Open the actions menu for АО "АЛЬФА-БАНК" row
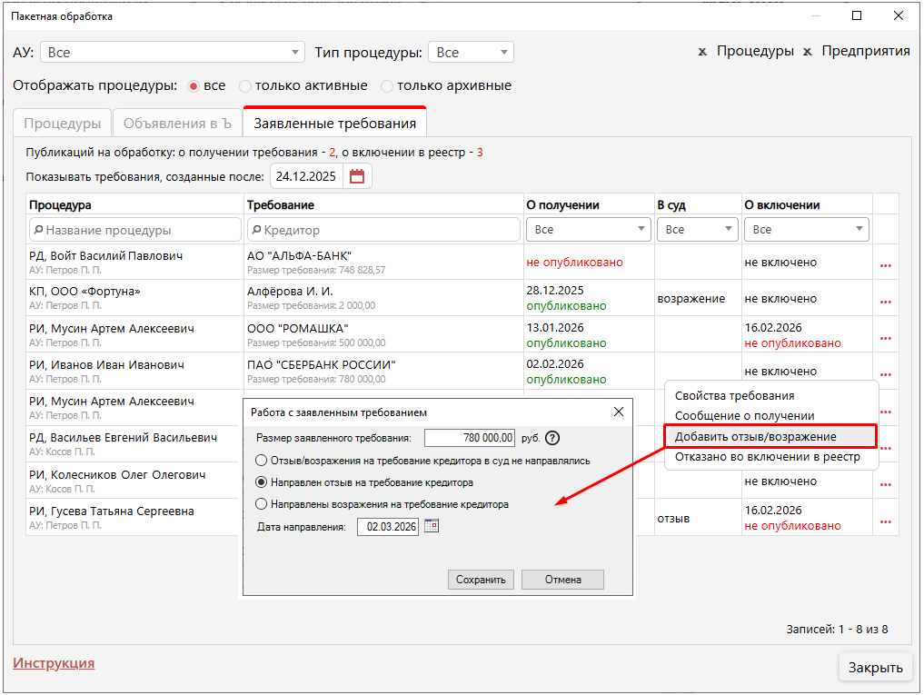924x695 pixels. click(x=885, y=265)
